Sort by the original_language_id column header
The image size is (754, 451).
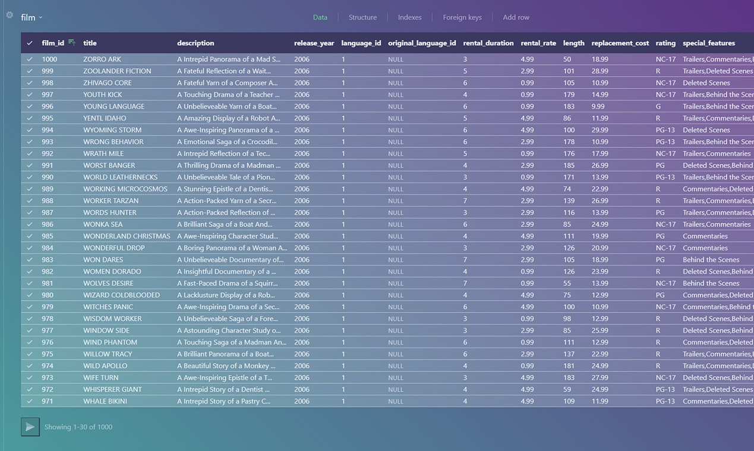pos(422,43)
